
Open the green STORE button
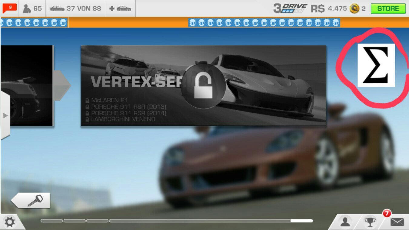pyautogui.click(x=388, y=8)
